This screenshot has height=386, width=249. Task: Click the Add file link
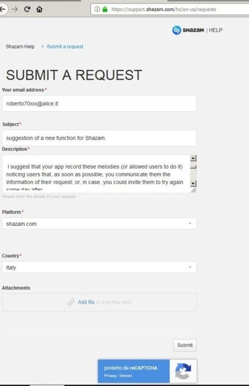point(86,302)
